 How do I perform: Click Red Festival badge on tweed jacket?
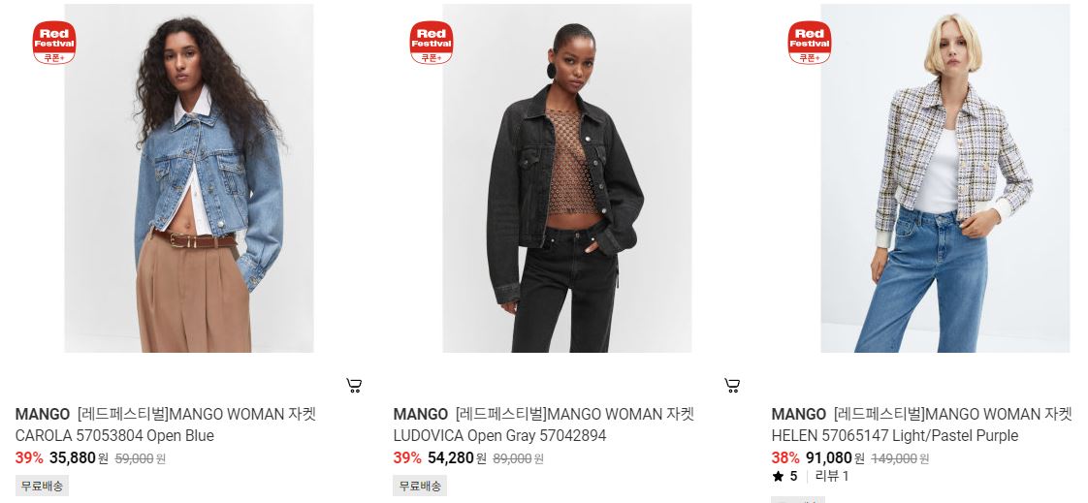[x=810, y=43]
